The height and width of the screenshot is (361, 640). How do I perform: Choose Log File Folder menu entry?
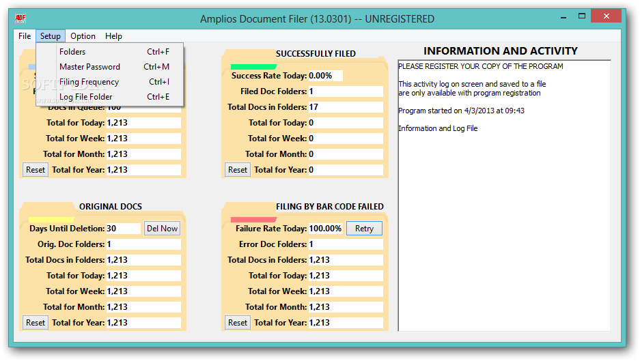pos(110,97)
